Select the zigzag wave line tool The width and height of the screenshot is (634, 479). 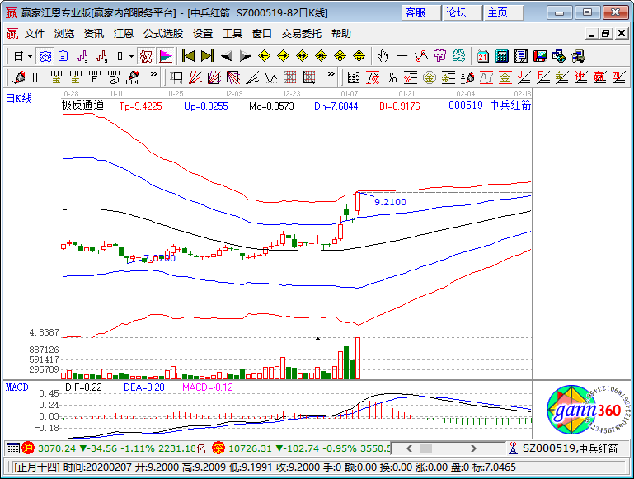270,77
